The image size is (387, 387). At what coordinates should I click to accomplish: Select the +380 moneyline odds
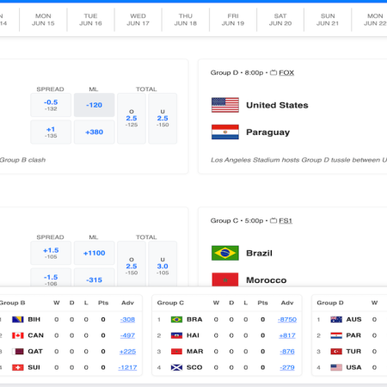94,132
